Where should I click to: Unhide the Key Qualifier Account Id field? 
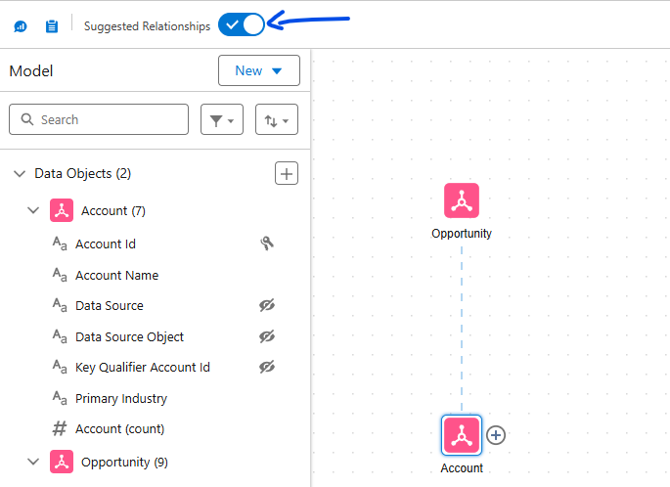click(x=267, y=367)
